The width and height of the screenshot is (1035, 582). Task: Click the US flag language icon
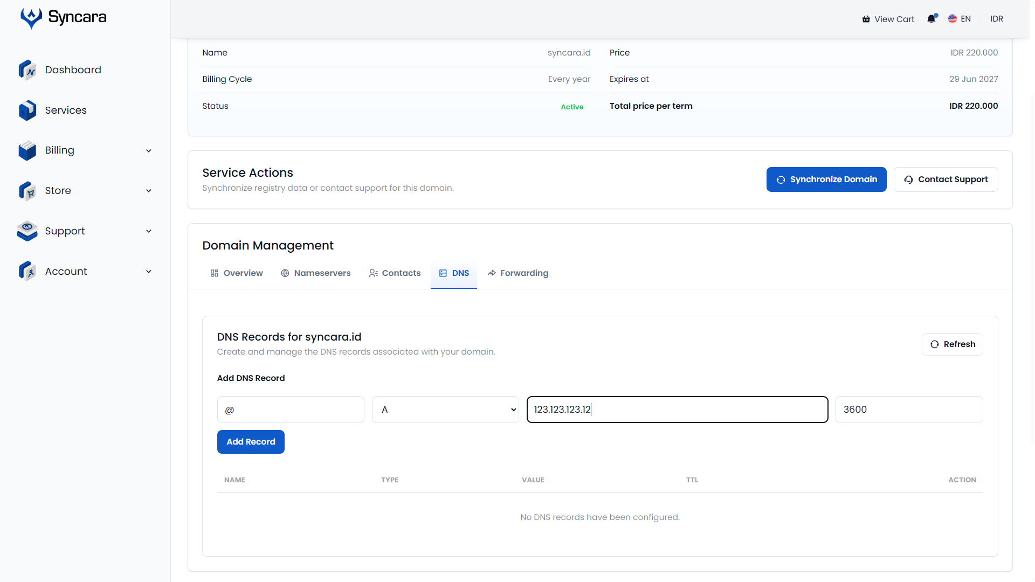pos(953,19)
